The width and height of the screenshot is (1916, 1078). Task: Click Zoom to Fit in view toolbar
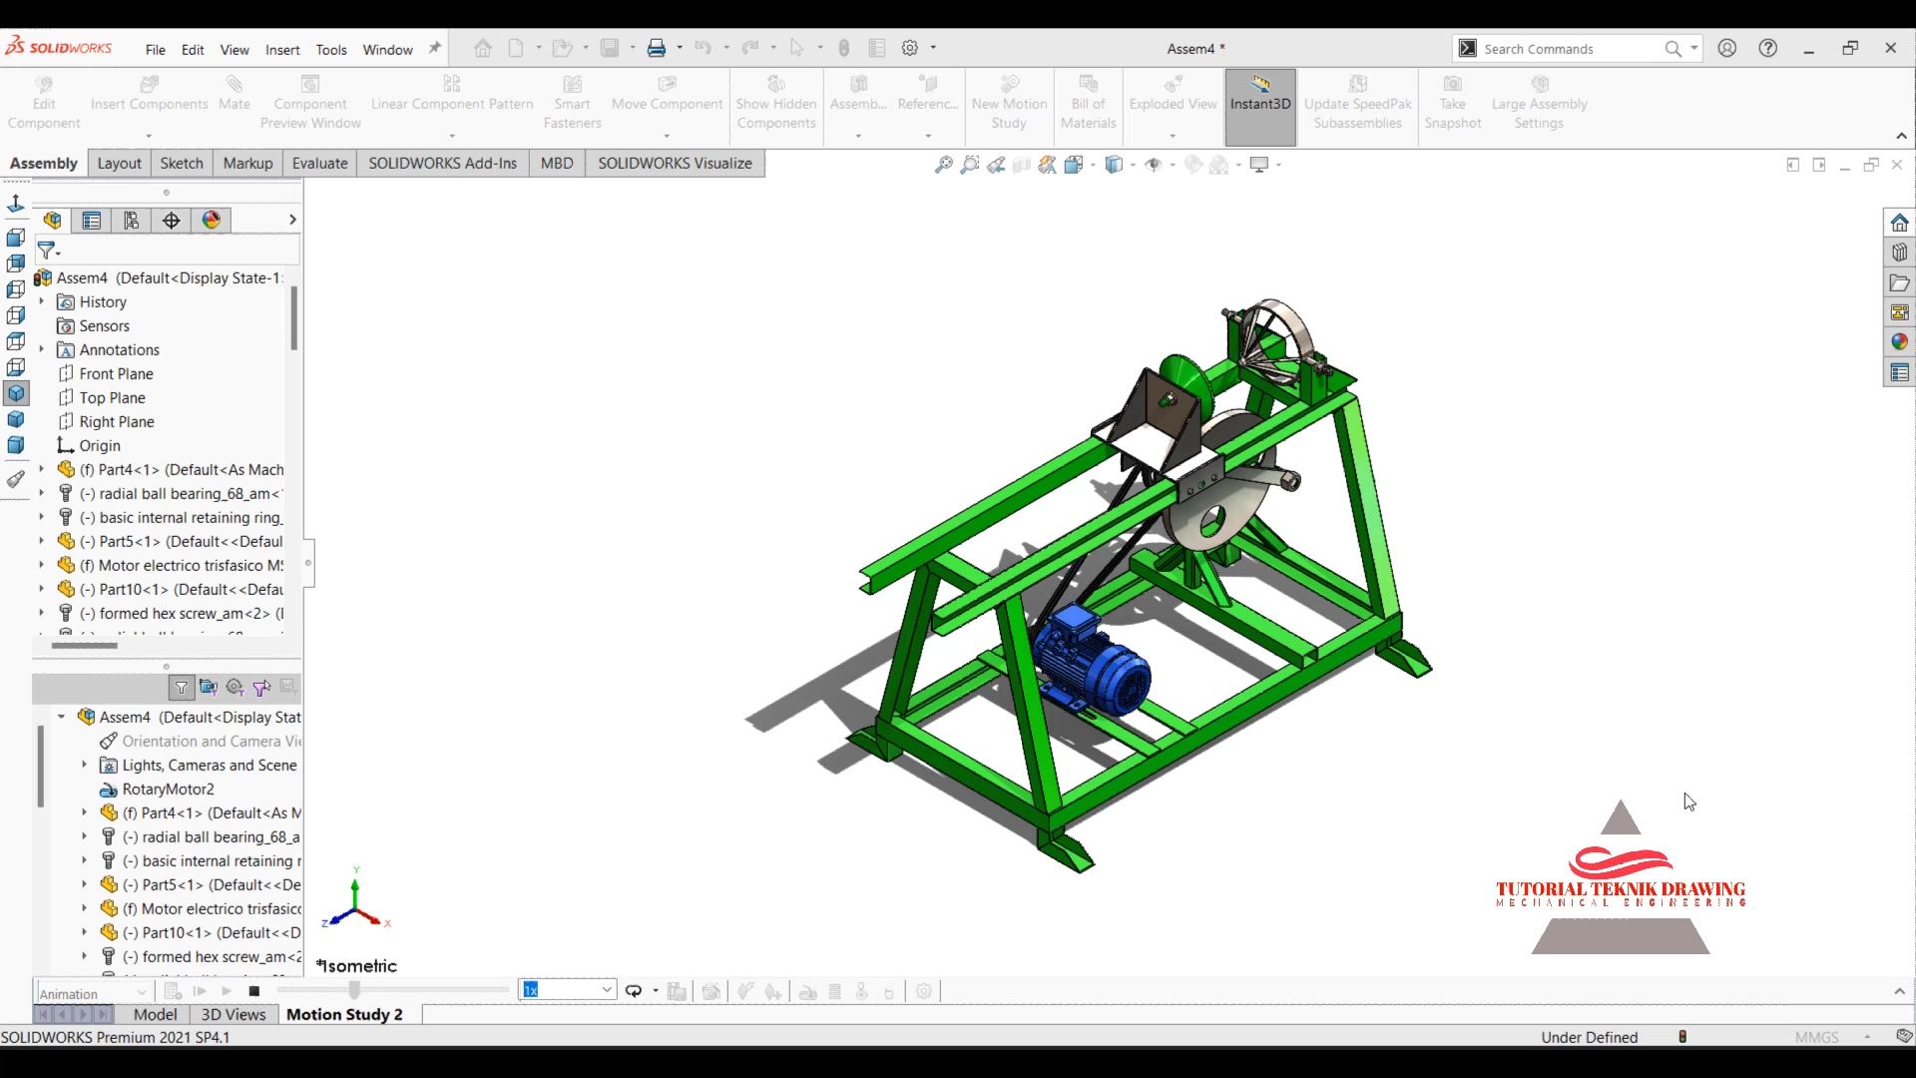tap(943, 165)
